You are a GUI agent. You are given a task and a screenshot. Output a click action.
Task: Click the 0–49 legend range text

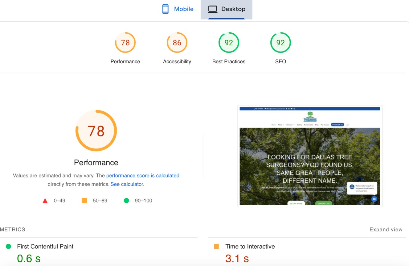(59, 201)
